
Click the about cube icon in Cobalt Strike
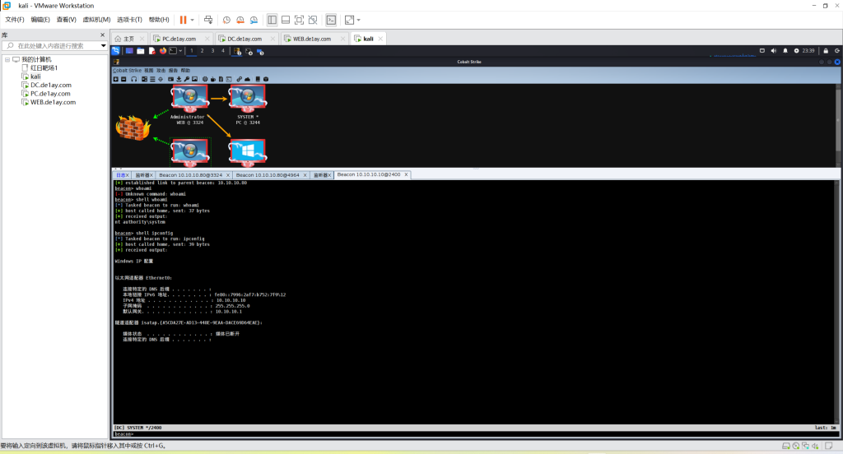pos(266,79)
